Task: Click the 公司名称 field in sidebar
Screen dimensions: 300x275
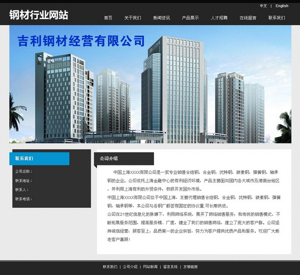Action: (x=24, y=171)
